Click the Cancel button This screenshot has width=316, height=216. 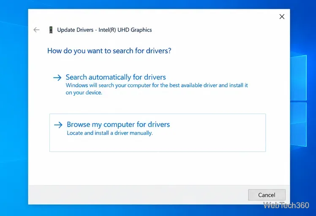[x=267, y=194]
